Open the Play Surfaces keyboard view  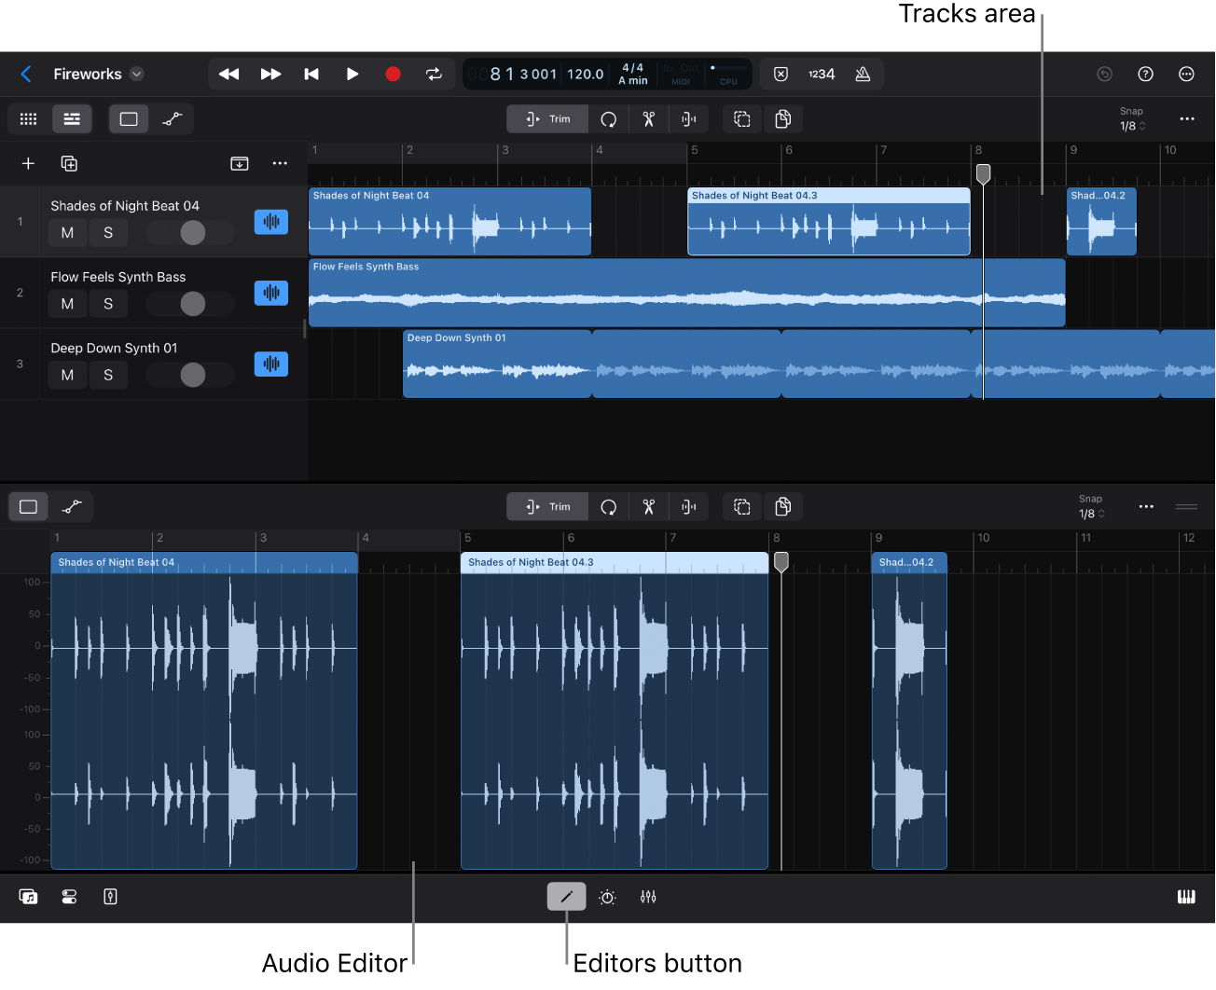click(x=1186, y=896)
